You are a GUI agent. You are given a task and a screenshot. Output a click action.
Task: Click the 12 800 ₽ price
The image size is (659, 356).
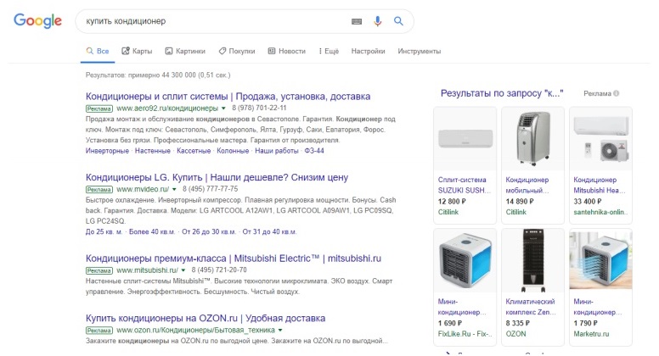point(452,201)
